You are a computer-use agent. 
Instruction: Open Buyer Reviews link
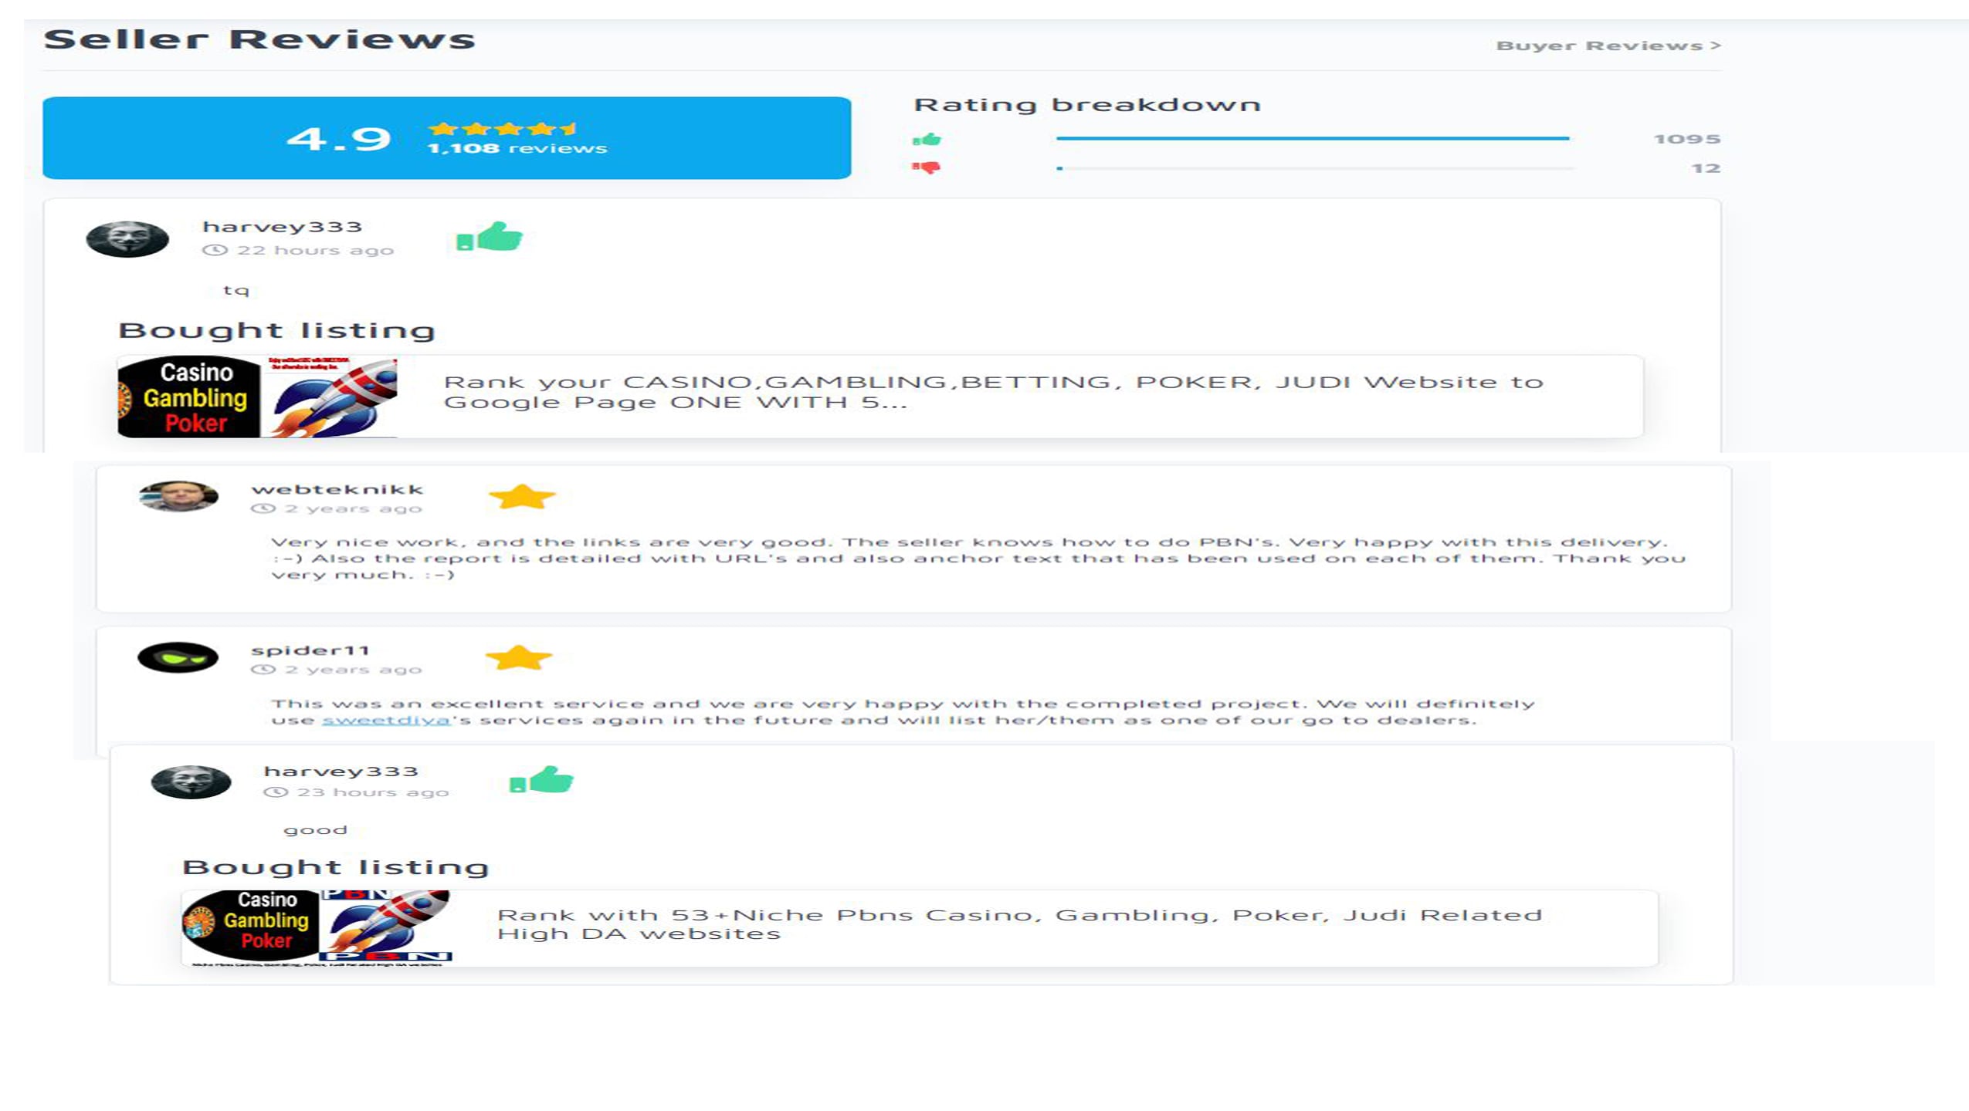click(x=1608, y=46)
